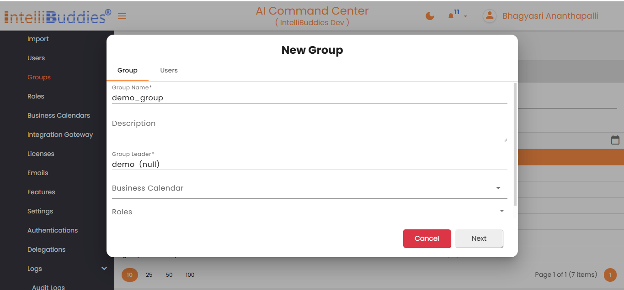The height and width of the screenshot is (290, 624).
Task: Toggle dark mode moon icon
Action: click(430, 16)
